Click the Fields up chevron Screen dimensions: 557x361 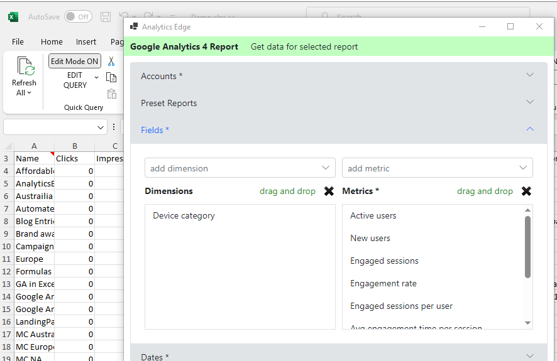(529, 129)
